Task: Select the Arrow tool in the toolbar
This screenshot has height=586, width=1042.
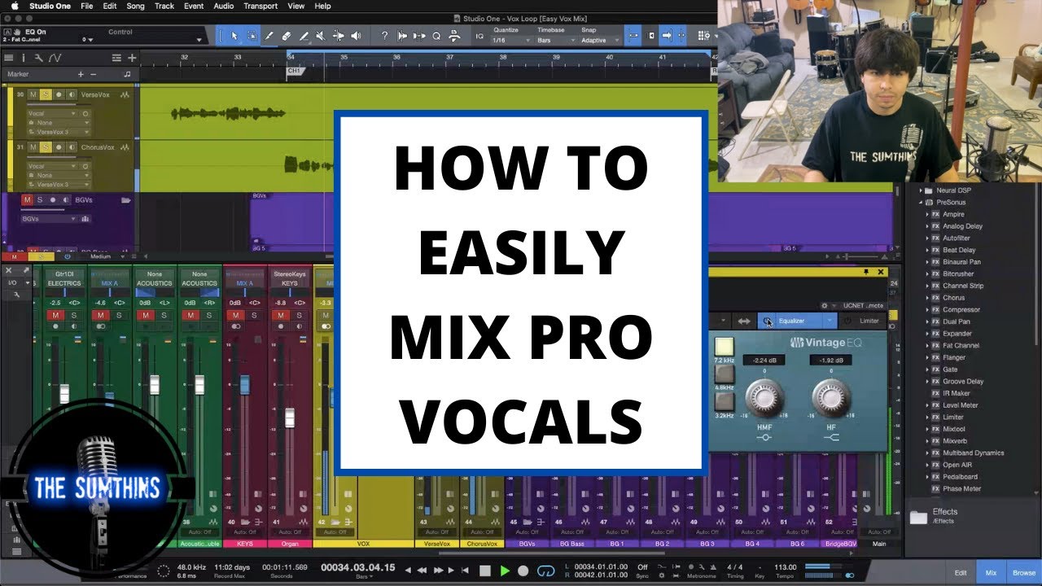Action: pyautogui.click(x=234, y=36)
